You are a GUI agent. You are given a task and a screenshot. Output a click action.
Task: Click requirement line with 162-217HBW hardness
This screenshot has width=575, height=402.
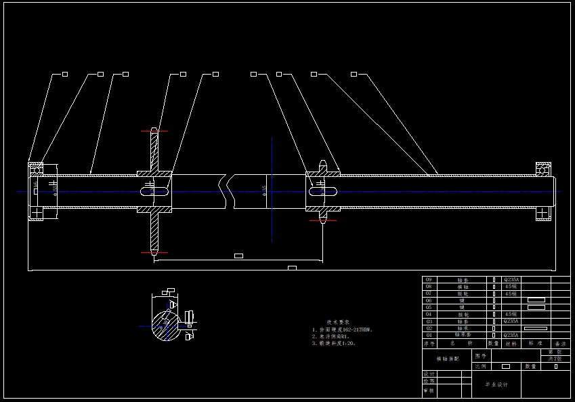pos(342,329)
